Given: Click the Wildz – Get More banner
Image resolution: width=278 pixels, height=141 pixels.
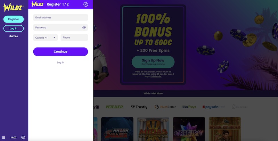Looking at the screenshot, I should pos(153,93).
